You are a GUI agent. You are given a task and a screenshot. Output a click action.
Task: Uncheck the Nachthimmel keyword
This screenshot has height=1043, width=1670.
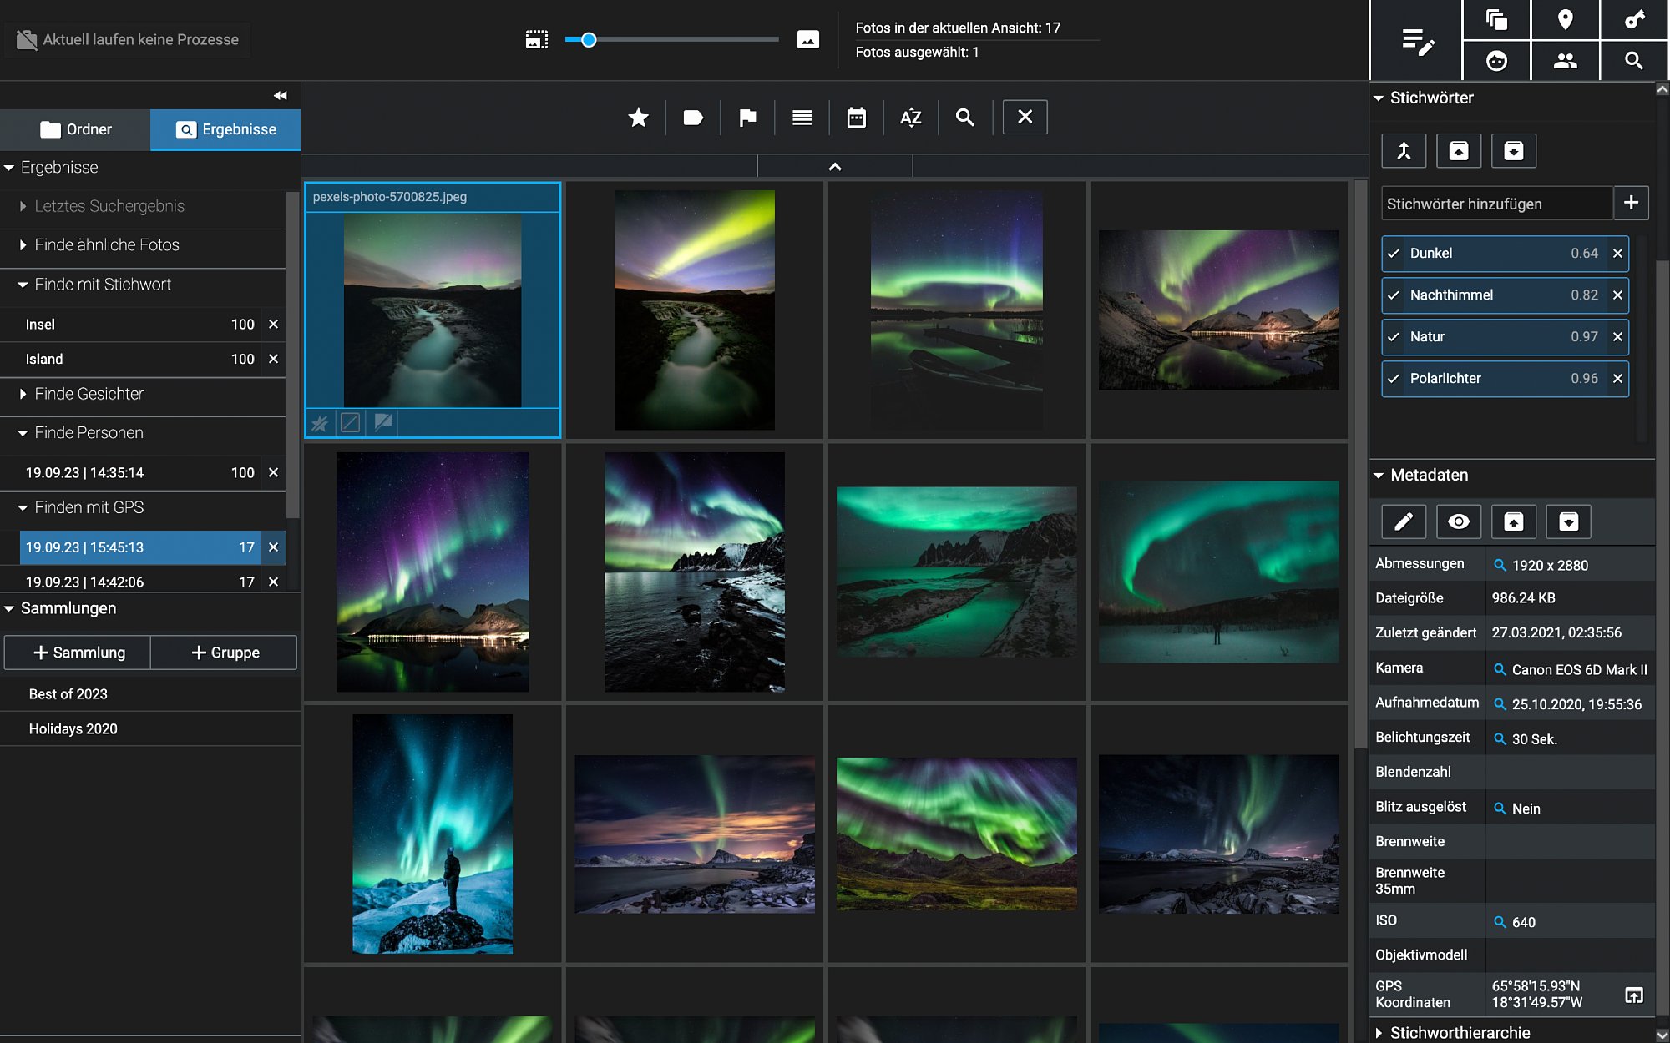pyautogui.click(x=1394, y=295)
